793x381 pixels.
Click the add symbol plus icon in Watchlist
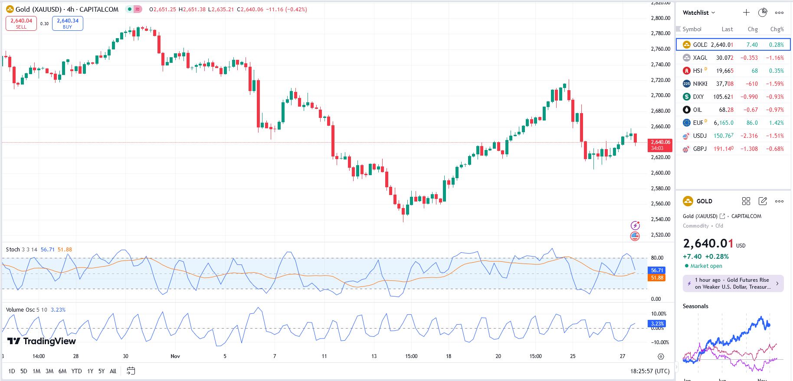pos(746,13)
